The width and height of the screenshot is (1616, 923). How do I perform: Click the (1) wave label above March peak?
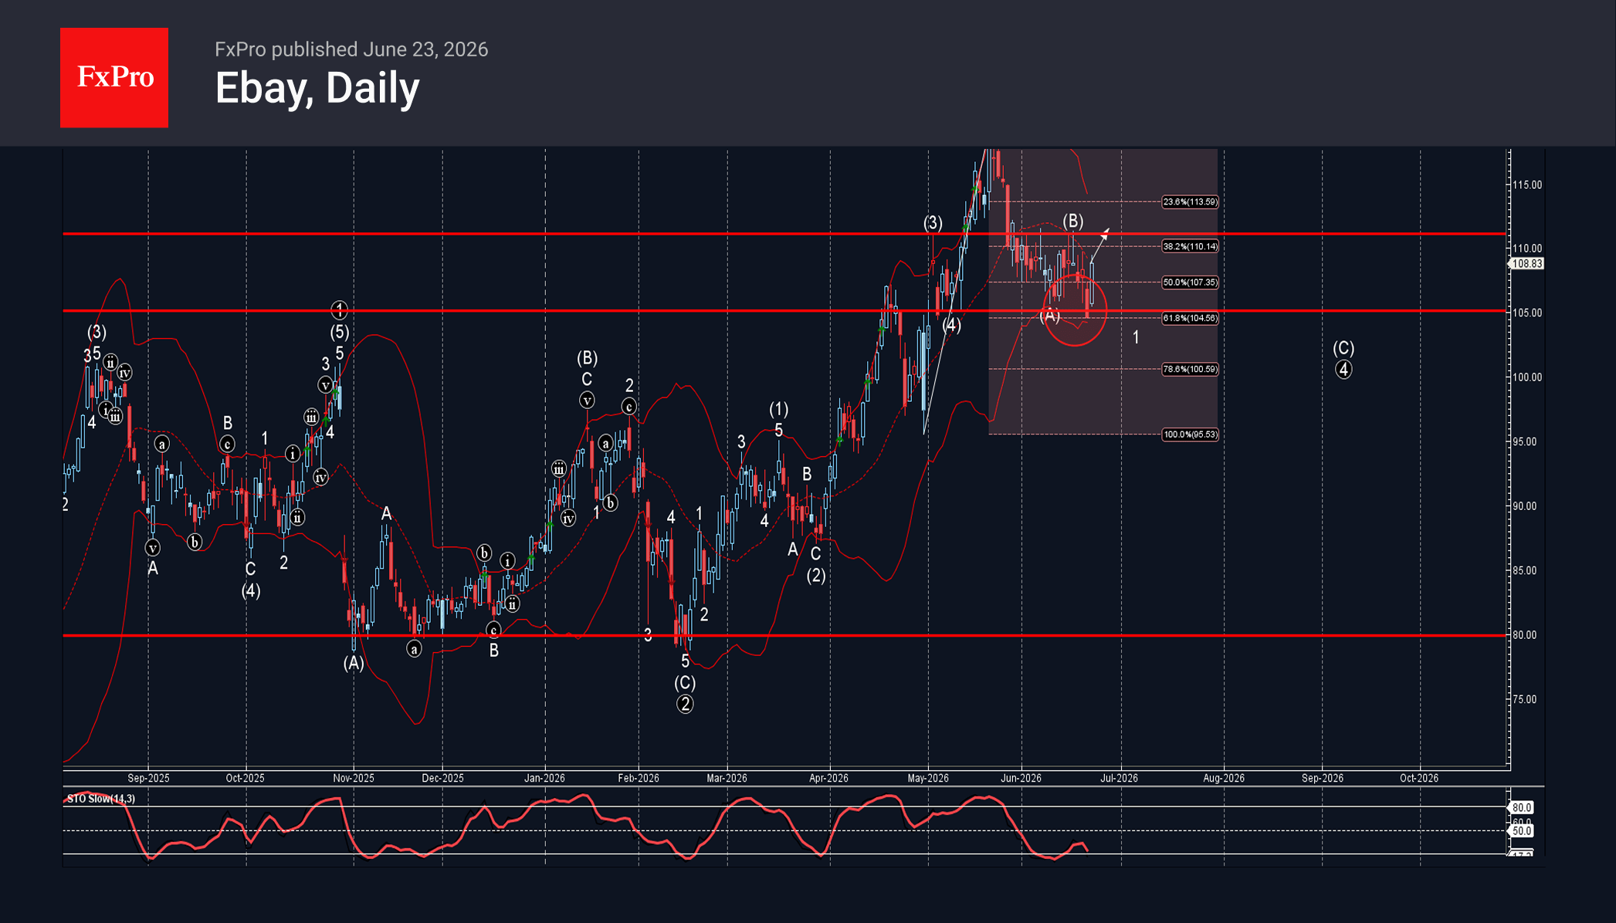tap(778, 409)
